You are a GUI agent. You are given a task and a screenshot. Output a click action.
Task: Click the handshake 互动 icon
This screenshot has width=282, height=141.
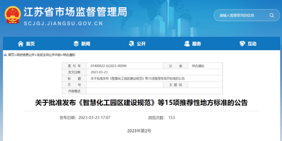(x=242, y=44)
